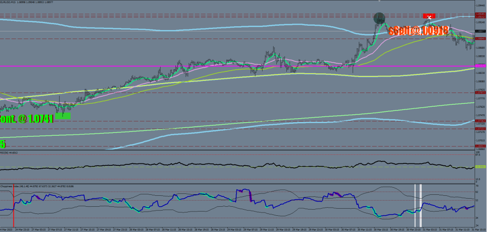Click the '28 Mar 03:15' time axis label

[136, 229]
